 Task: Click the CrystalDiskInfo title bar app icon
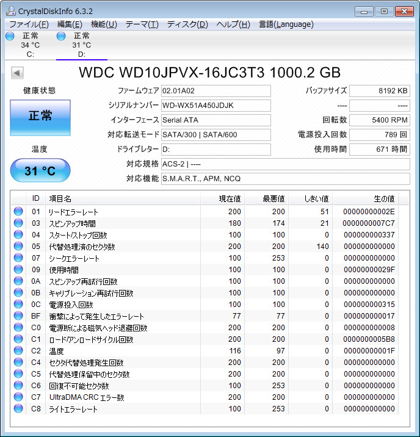pyautogui.click(x=10, y=10)
